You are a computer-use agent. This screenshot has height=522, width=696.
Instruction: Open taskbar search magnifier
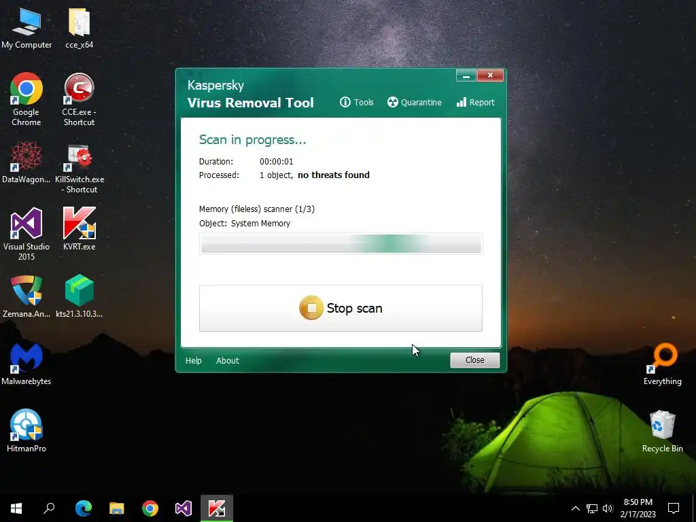coord(49,508)
